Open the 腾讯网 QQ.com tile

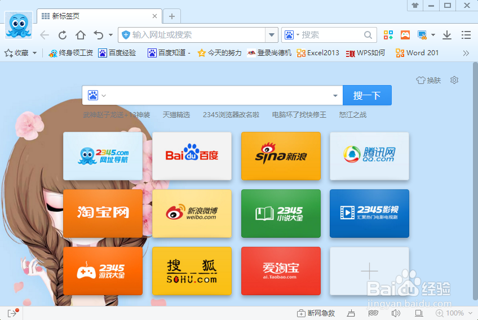point(369,156)
